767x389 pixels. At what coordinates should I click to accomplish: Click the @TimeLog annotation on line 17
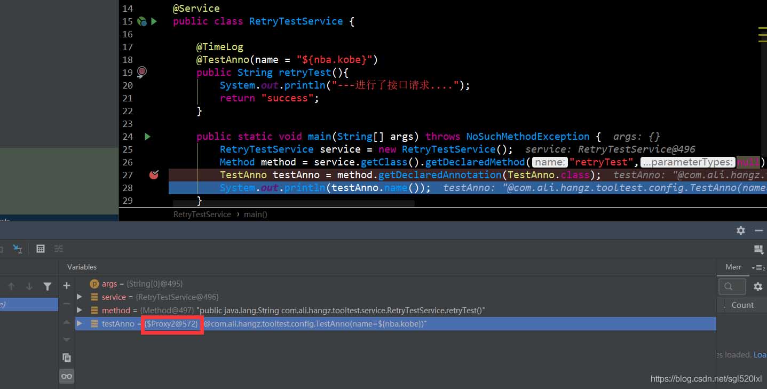point(220,47)
